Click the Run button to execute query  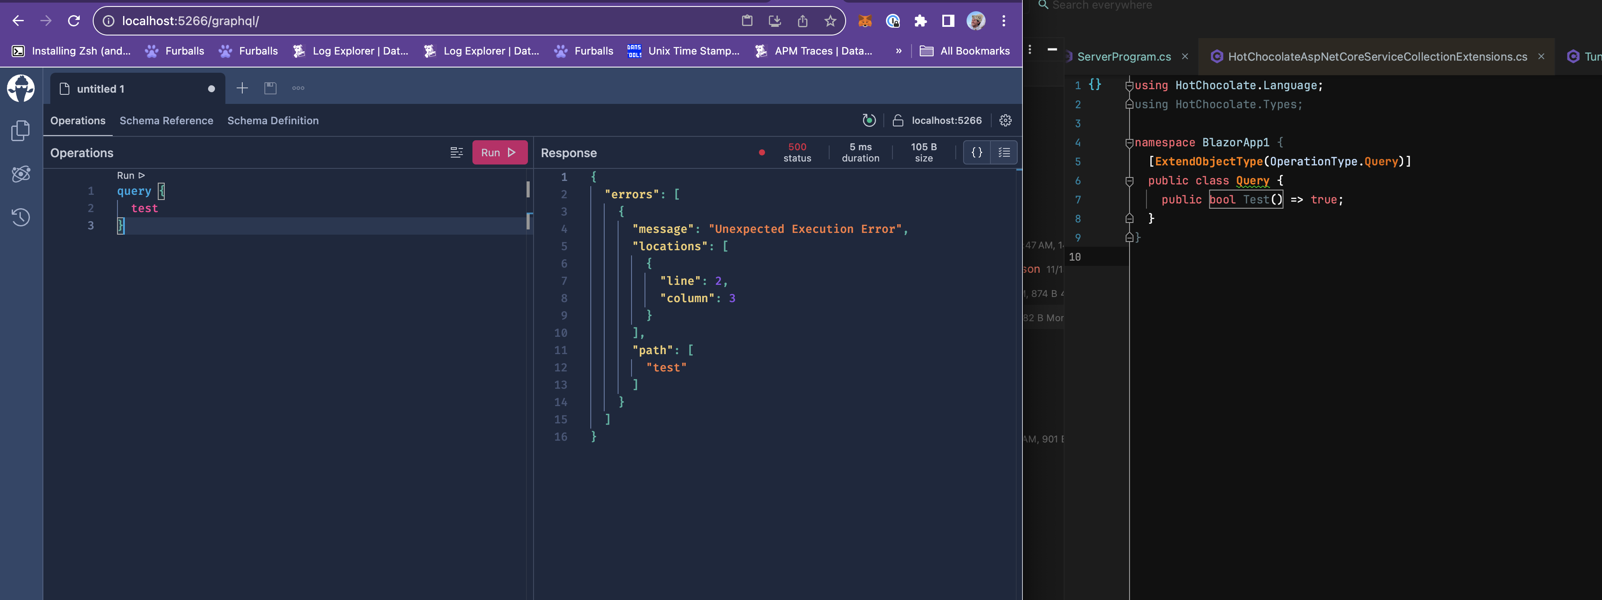pyautogui.click(x=499, y=152)
